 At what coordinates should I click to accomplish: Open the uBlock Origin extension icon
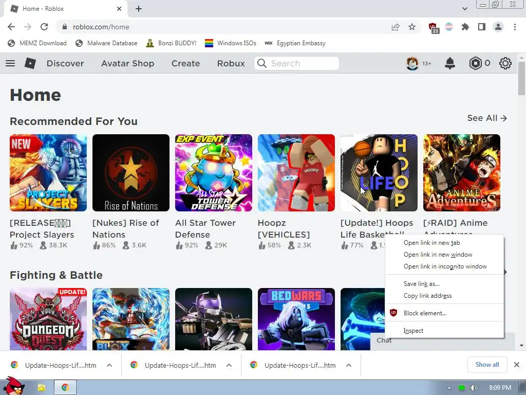pyautogui.click(x=434, y=28)
